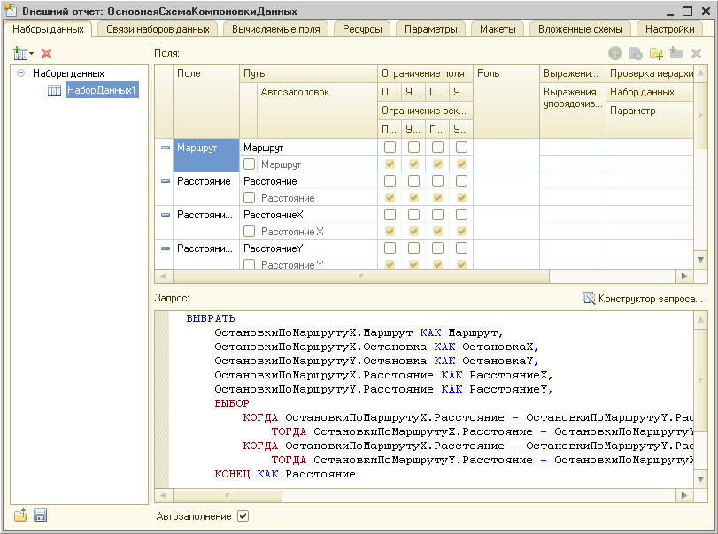Collapse the Расстояние field row
Image resolution: width=718 pixels, height=534 pixels.
coord(166,181)
